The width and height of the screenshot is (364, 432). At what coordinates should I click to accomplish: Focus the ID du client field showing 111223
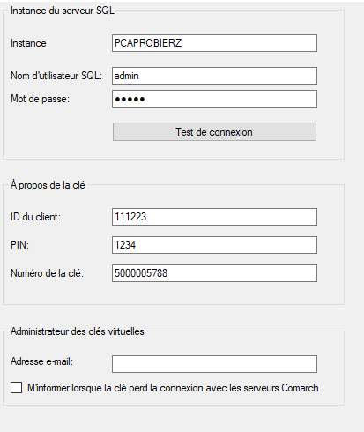[214, 217]
